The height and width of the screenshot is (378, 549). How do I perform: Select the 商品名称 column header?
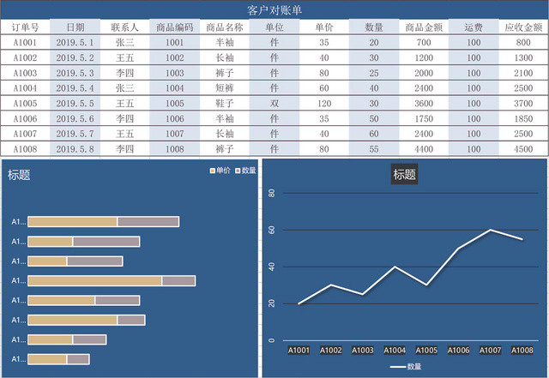click(225, 27)
